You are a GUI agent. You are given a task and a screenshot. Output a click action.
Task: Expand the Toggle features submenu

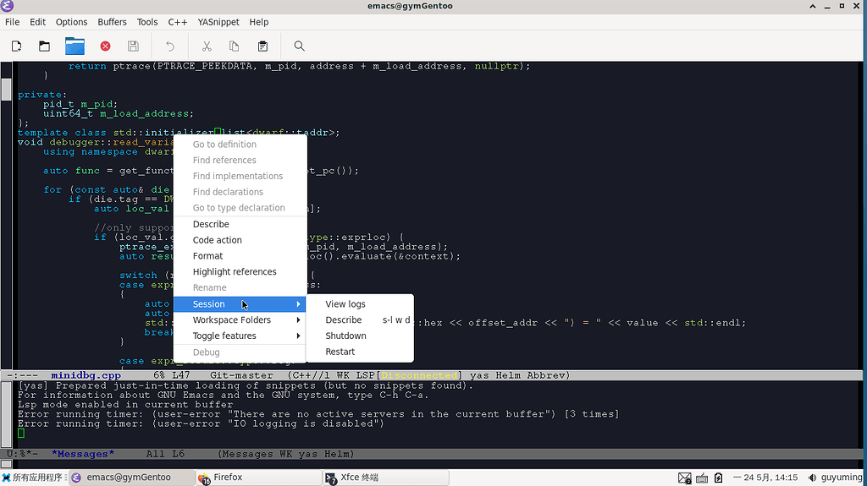tap(240, 336)
